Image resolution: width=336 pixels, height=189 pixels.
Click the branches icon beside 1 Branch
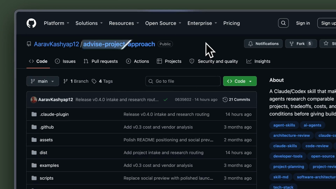[66, 81]
